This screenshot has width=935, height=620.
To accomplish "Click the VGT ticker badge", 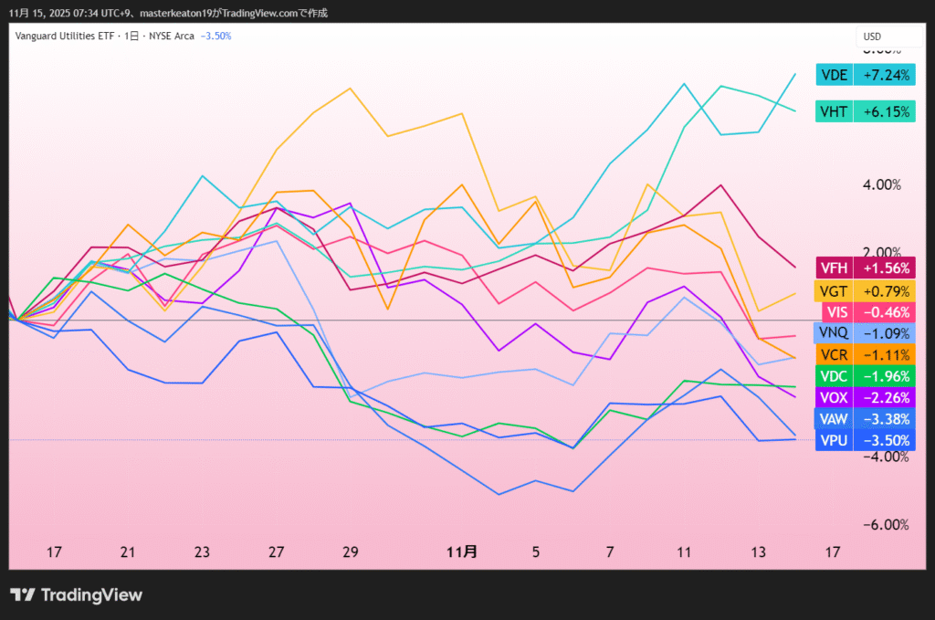I will (x=834, y=290).
